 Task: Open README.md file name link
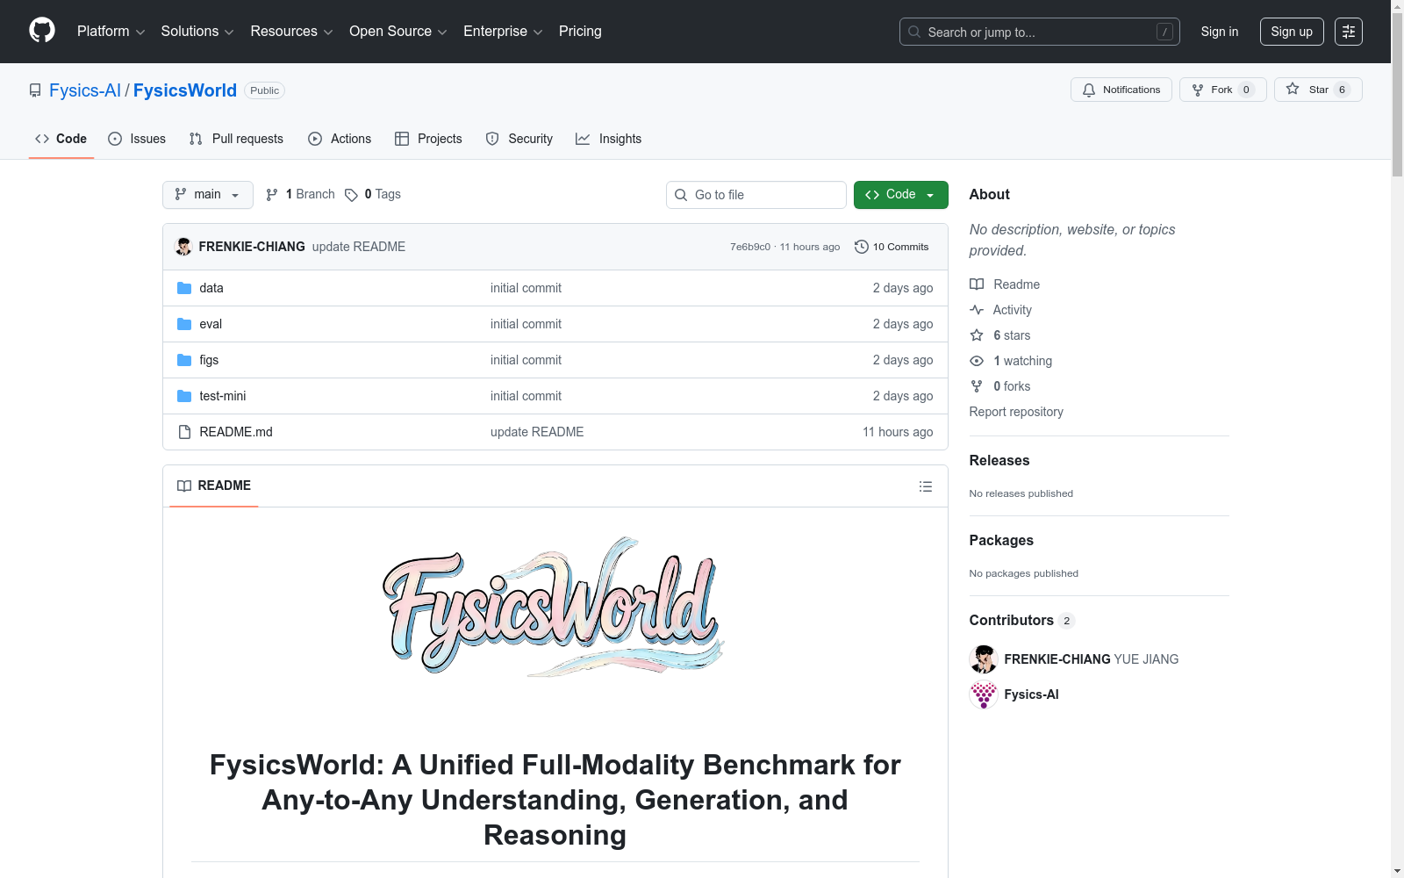pos(236,432)
